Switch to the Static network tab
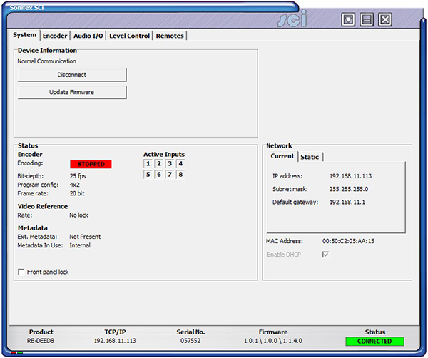Image resolution: width=428 pixels, height=358 pixels. tap(310, 157)
